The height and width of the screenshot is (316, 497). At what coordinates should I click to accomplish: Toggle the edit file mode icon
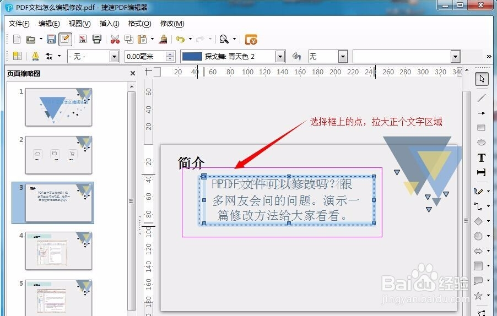coord(65,39)
